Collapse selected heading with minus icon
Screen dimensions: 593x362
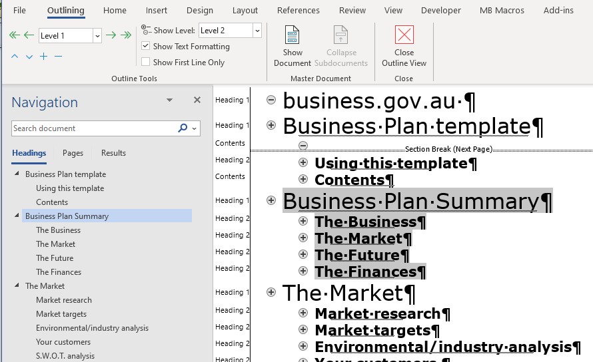[58, 57]
